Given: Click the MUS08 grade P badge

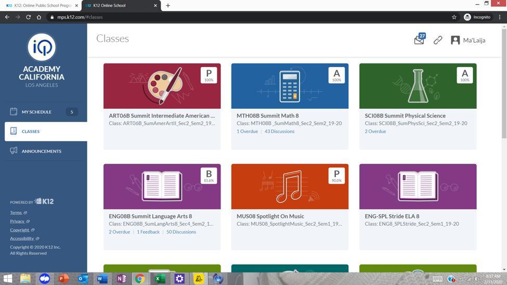Looking at the screenshot, I should tap(336, 176).
